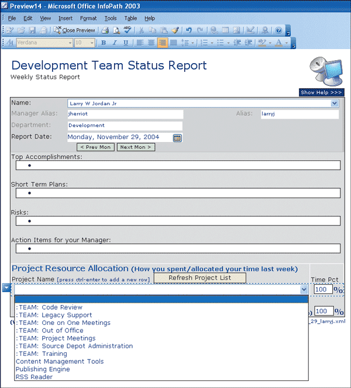Open the Report Date calendar picker icon
This screenshot has width=351, height=388.
pos(177,138)
